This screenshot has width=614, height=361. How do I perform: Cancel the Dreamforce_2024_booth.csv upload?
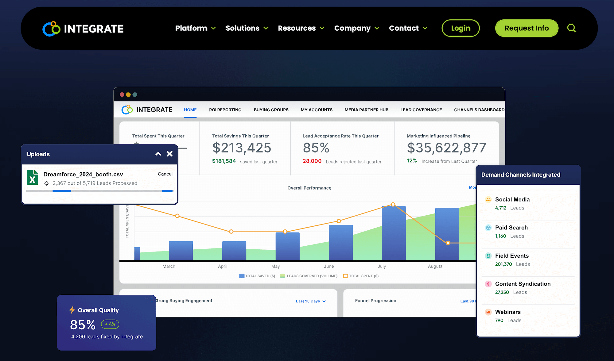(165, 174)
